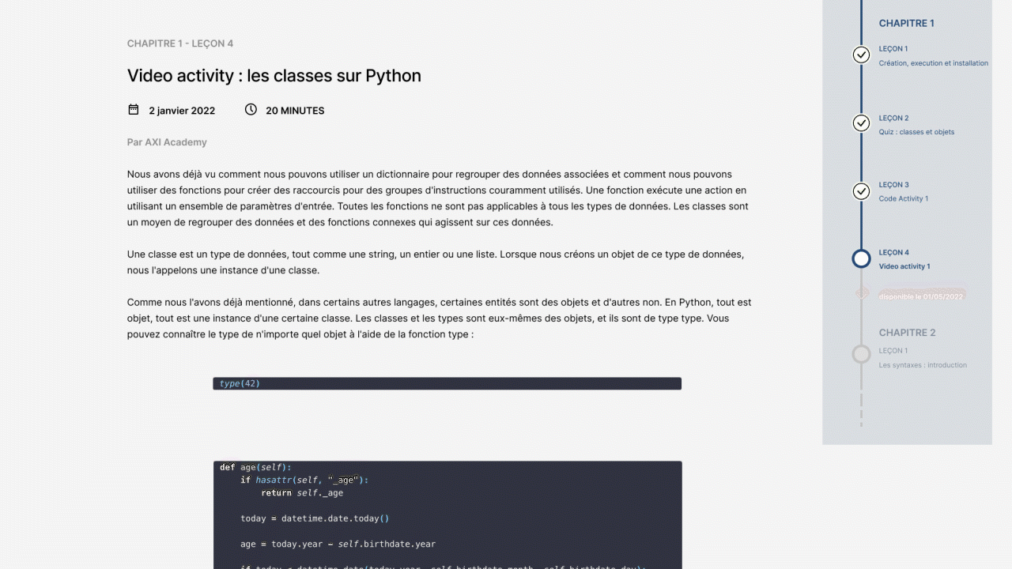Click the current Leçon 4 progress circle
Screen dimensions: 1012x569
(x=861, y=259)
